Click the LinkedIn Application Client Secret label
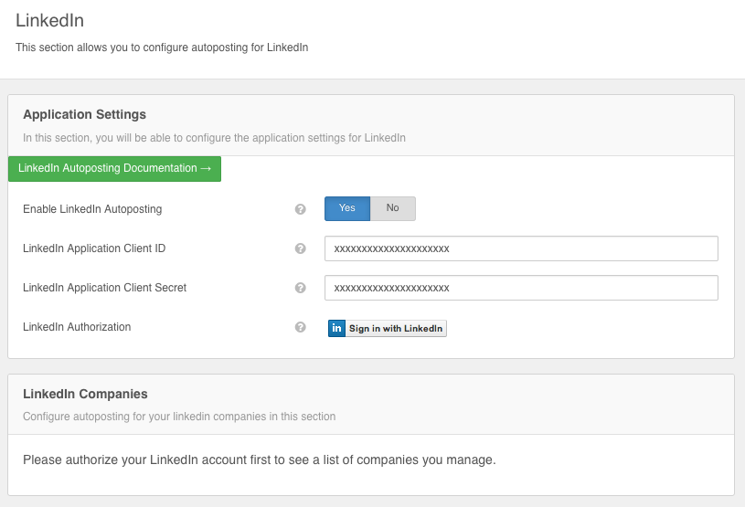This screenshot has height=507, width=745. tap(104, 288)
